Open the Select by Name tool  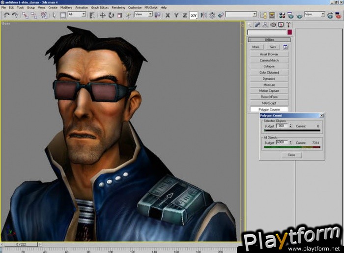(x=92, y=15)
